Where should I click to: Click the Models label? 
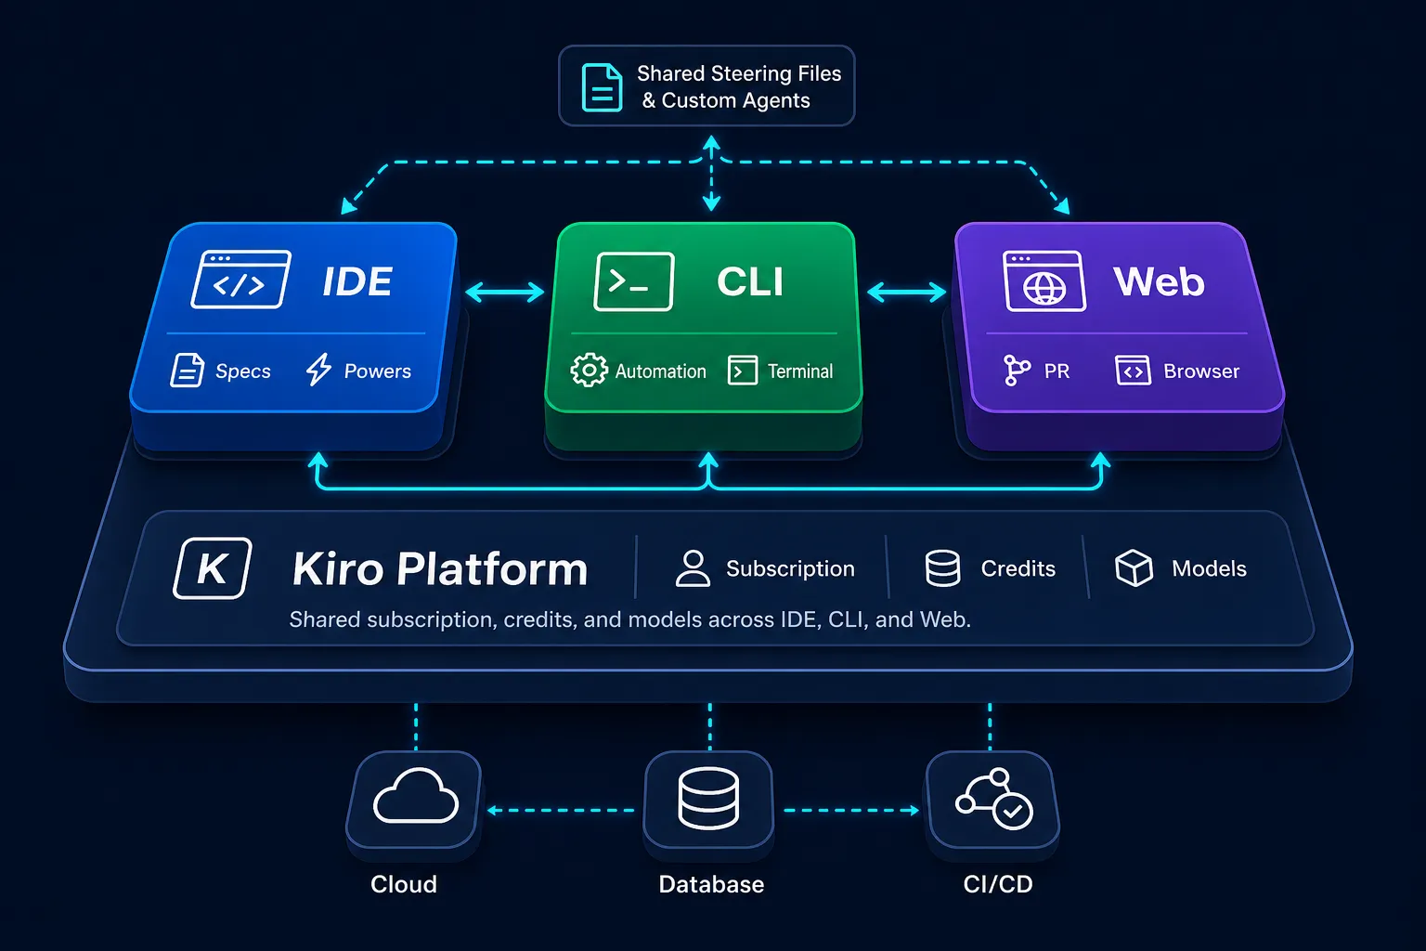click(1209, 568)
